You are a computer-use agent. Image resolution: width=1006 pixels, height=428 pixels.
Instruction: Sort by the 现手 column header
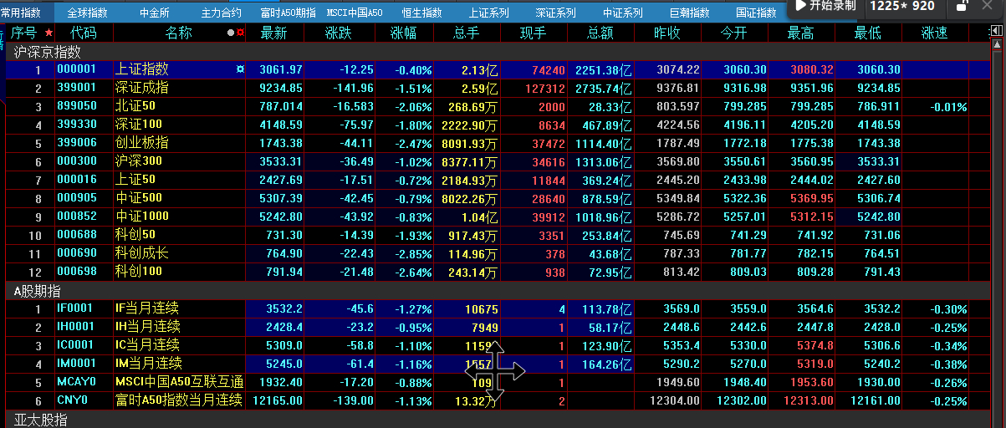[x=533, y=33]
